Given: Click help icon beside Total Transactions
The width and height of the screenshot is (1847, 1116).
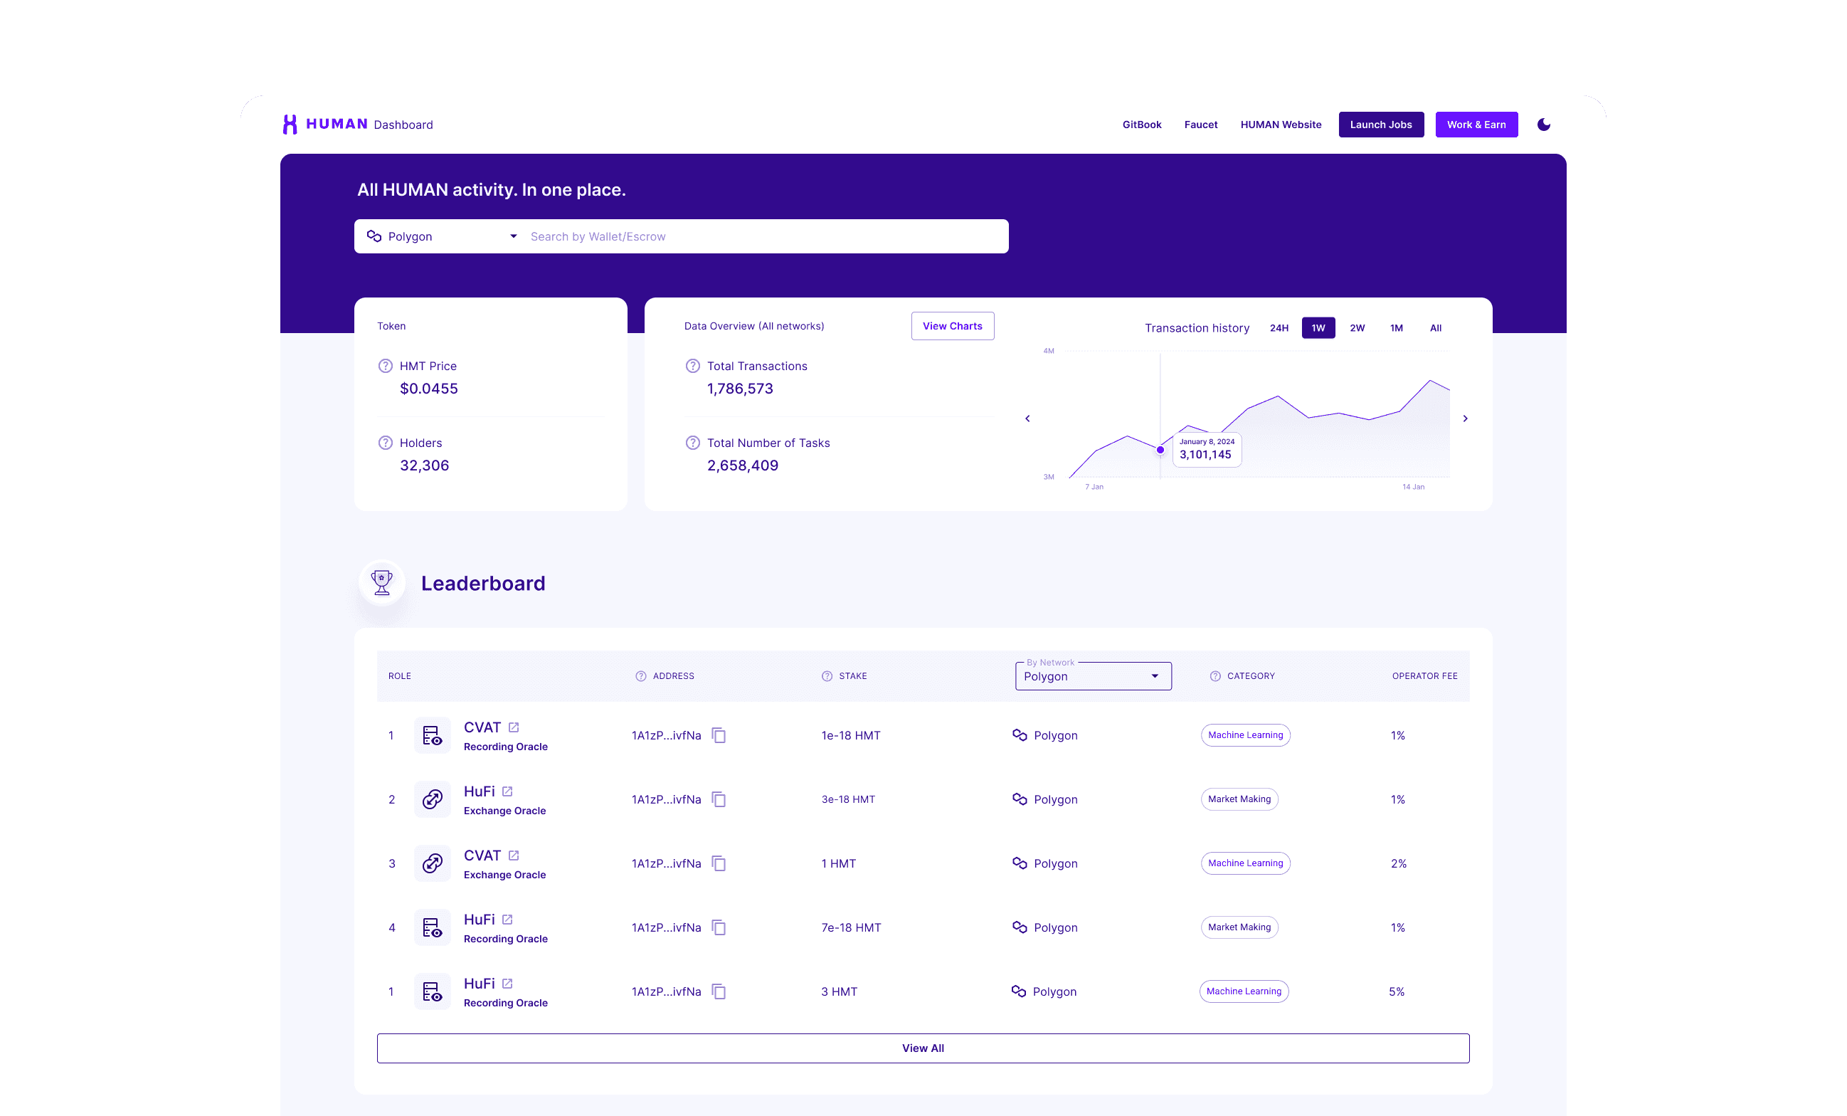Looking at the screenshot, I should pos(693,366).
